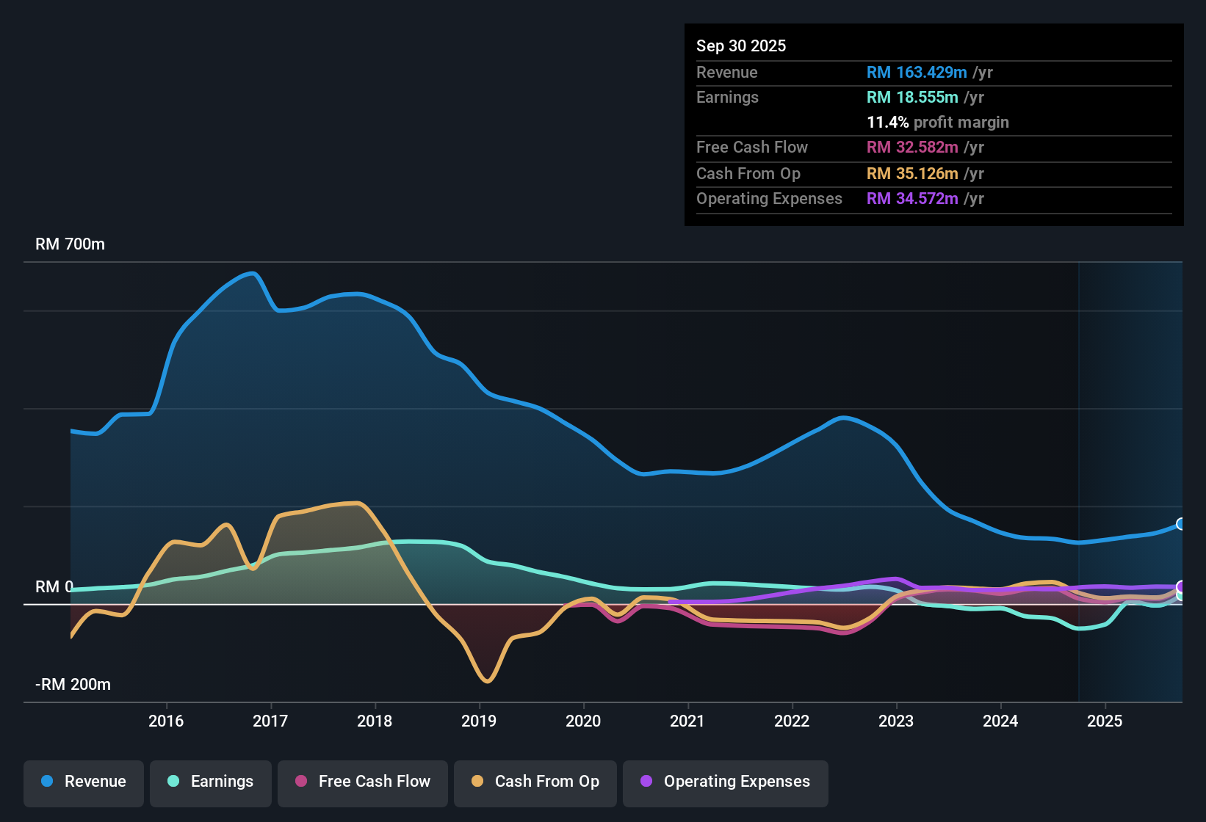Click the 11.4% profit margin text

938,122
